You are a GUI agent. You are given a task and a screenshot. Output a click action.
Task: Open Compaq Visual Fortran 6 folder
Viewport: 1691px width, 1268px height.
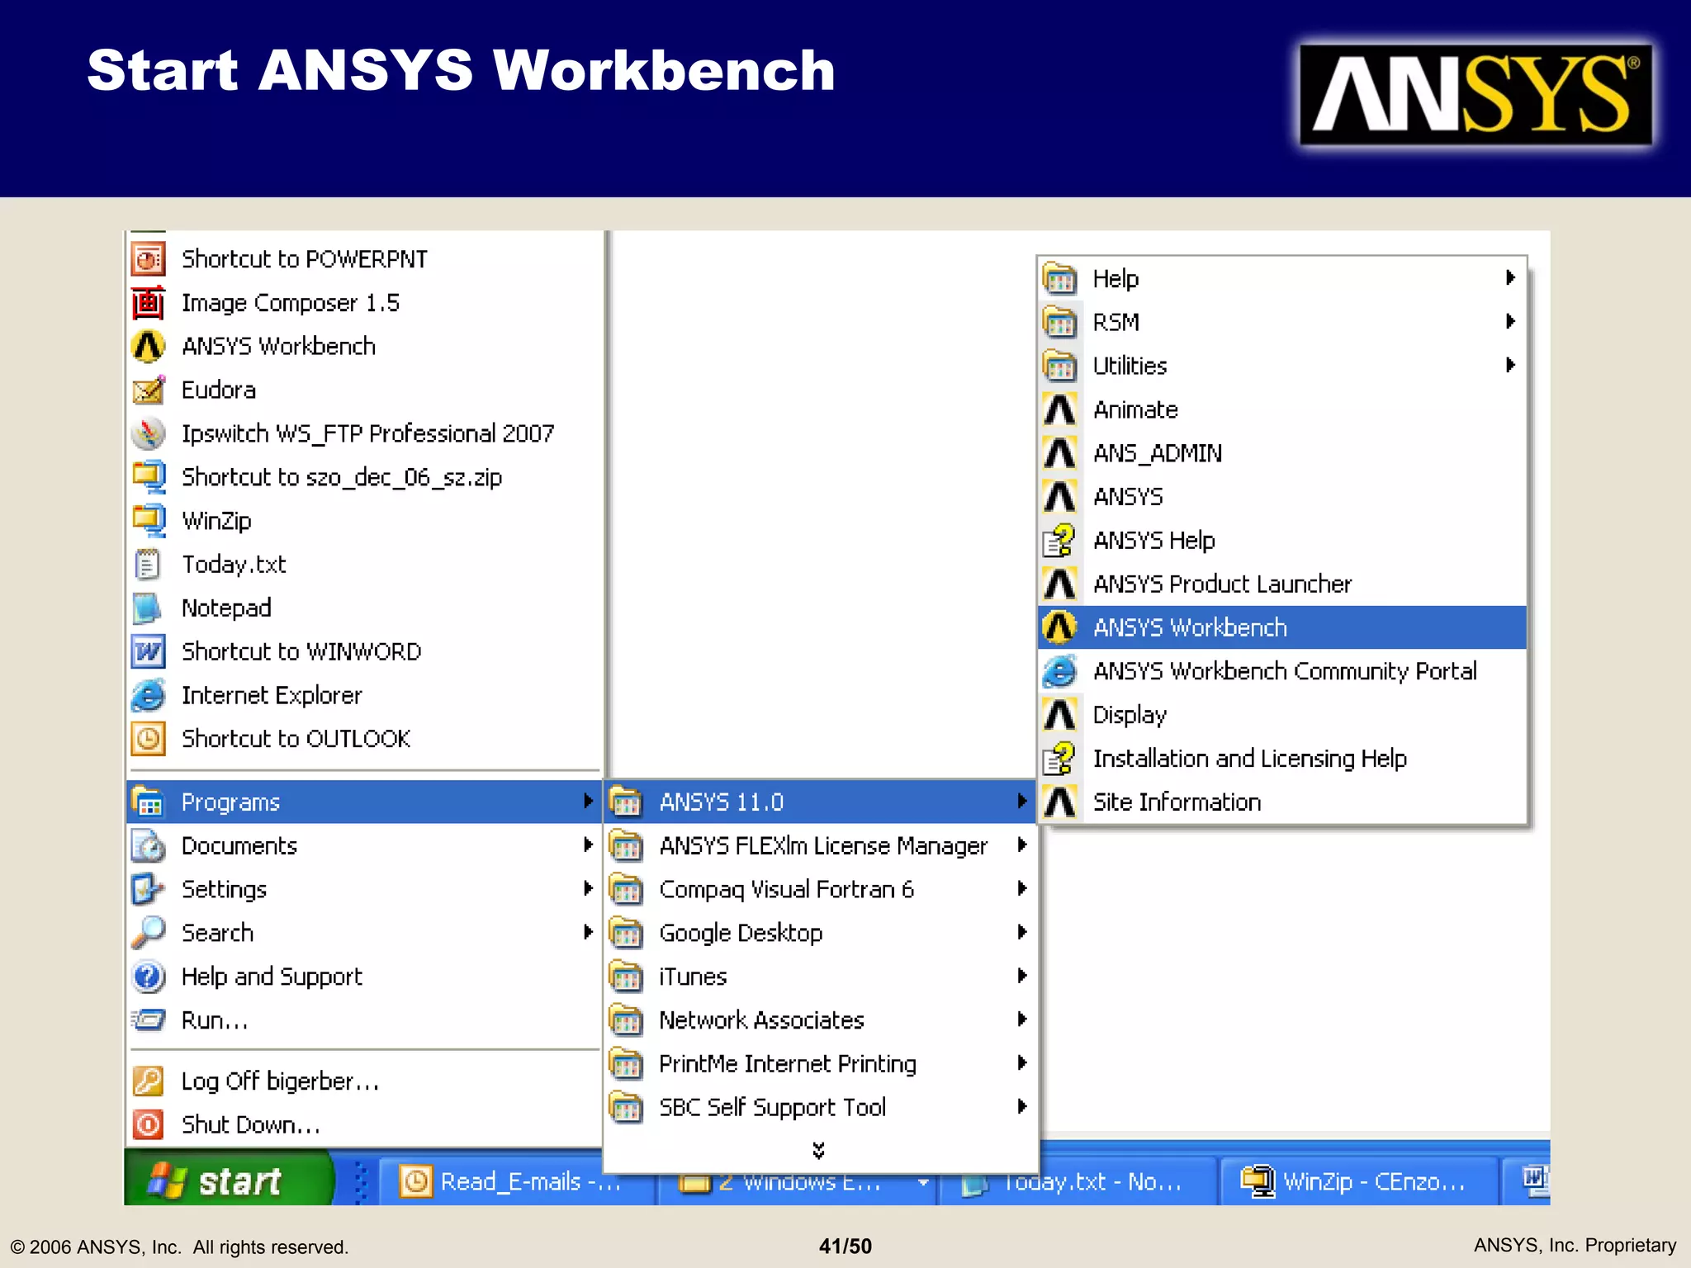point(820,889)
